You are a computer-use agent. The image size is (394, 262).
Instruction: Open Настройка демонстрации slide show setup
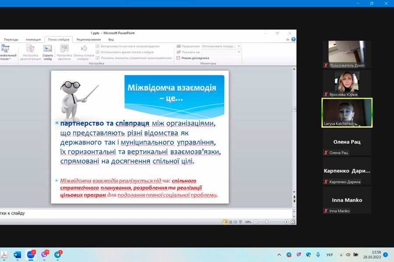coord(30,52)
